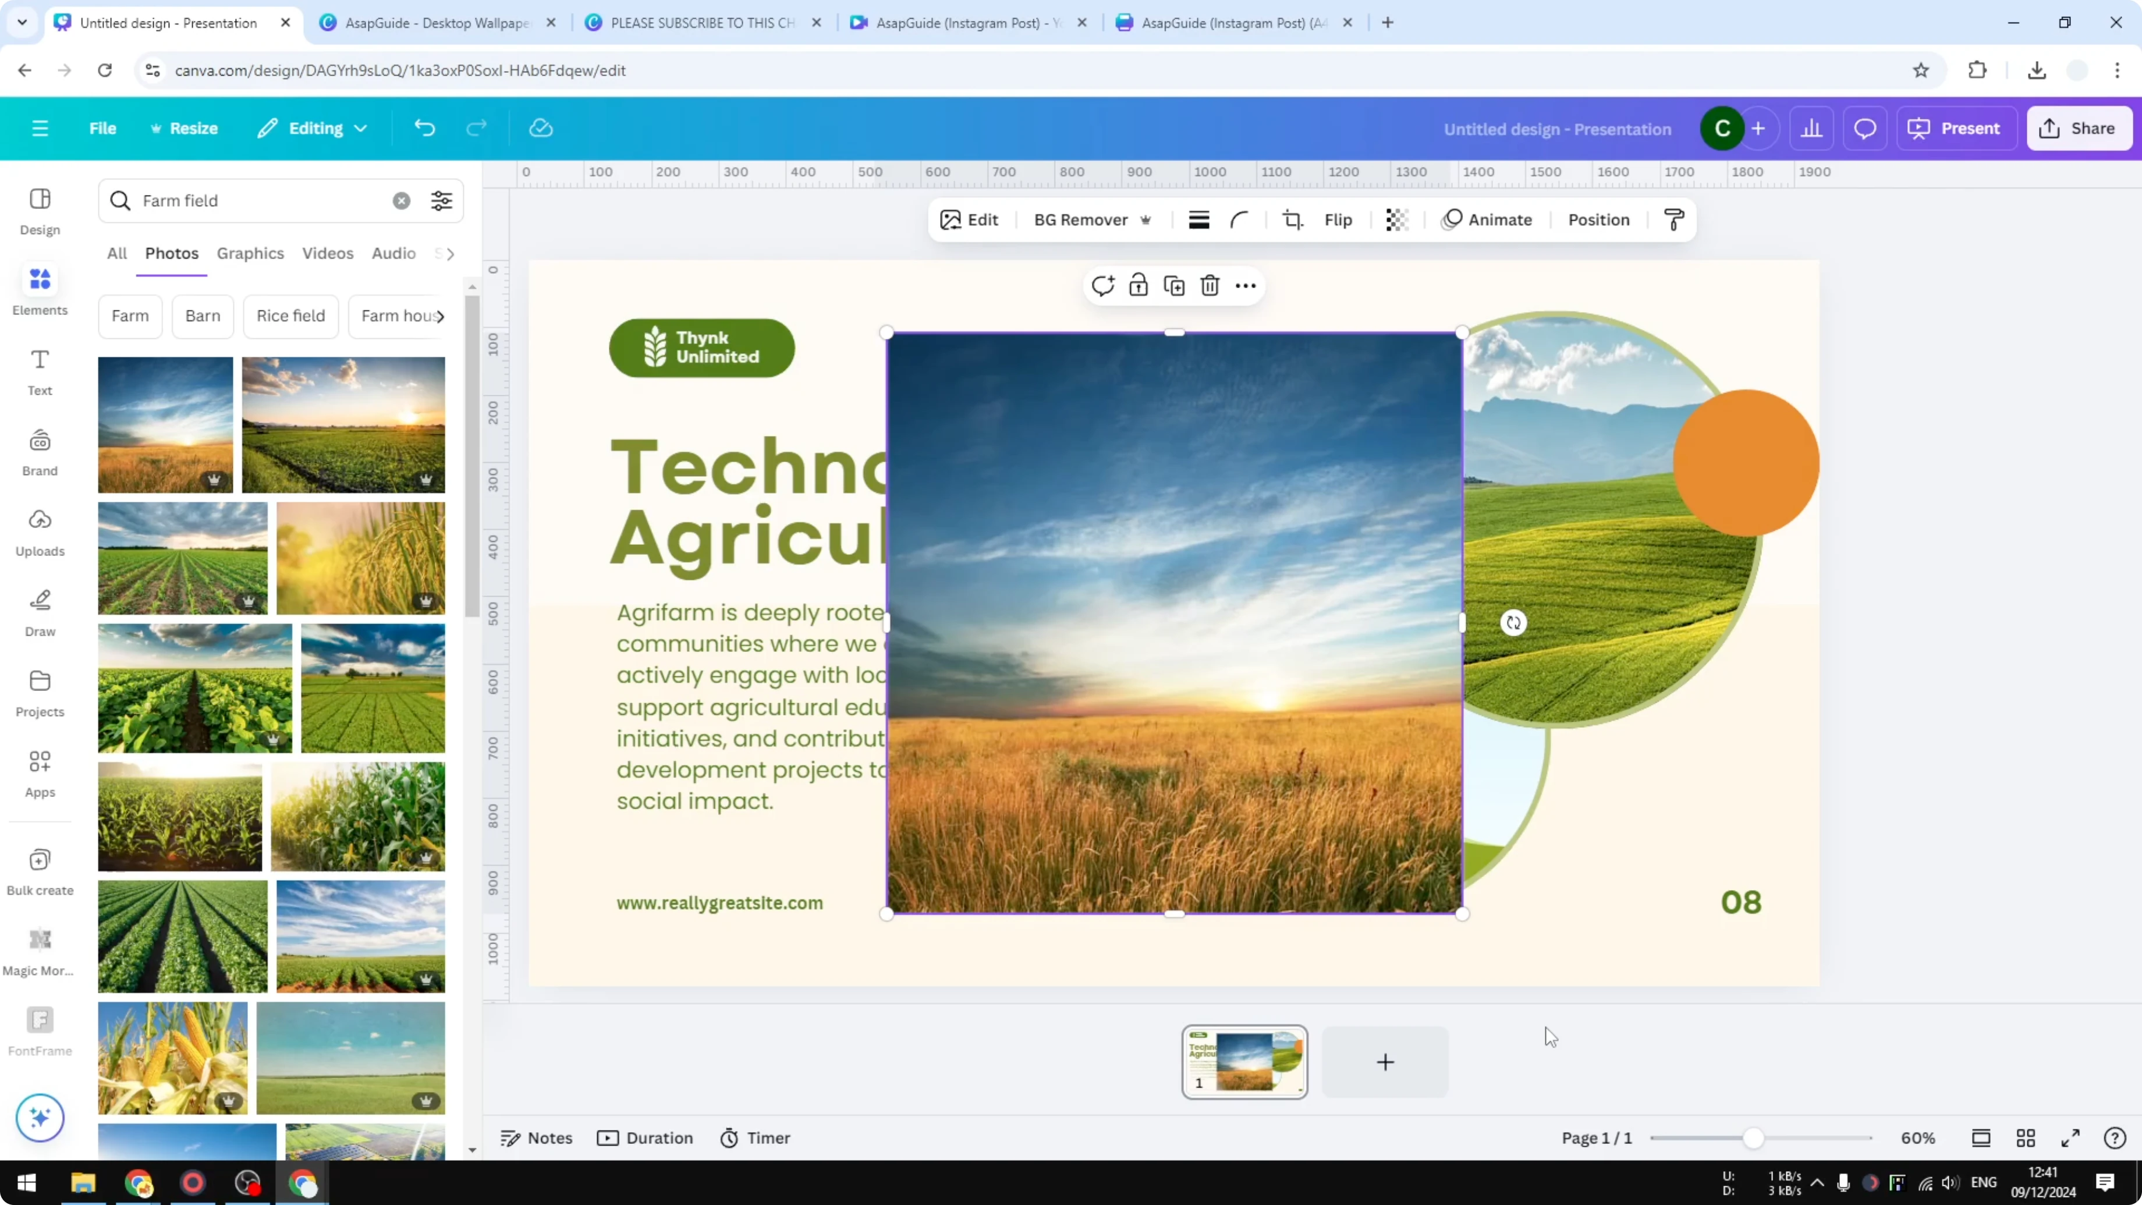
Task: Open the Apps panel
Action: point(39,772)
